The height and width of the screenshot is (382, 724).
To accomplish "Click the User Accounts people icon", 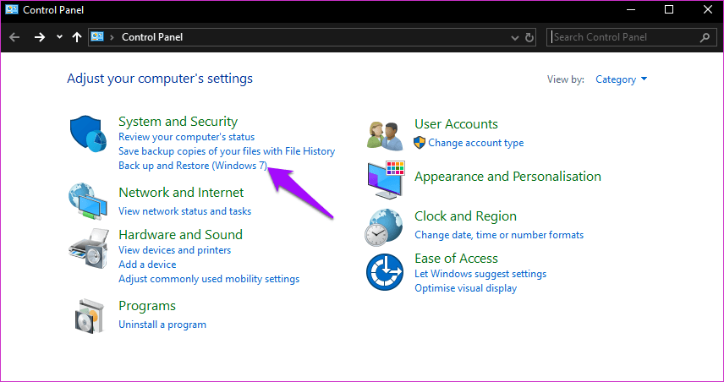I will [x=385, y=134].
